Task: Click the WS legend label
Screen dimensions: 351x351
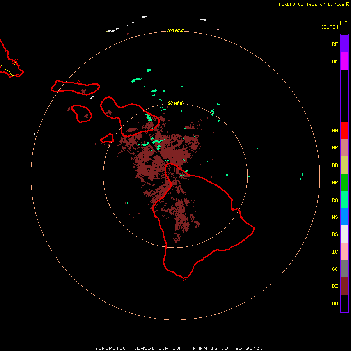Action: pyautogui.click(x=335, y=217)
